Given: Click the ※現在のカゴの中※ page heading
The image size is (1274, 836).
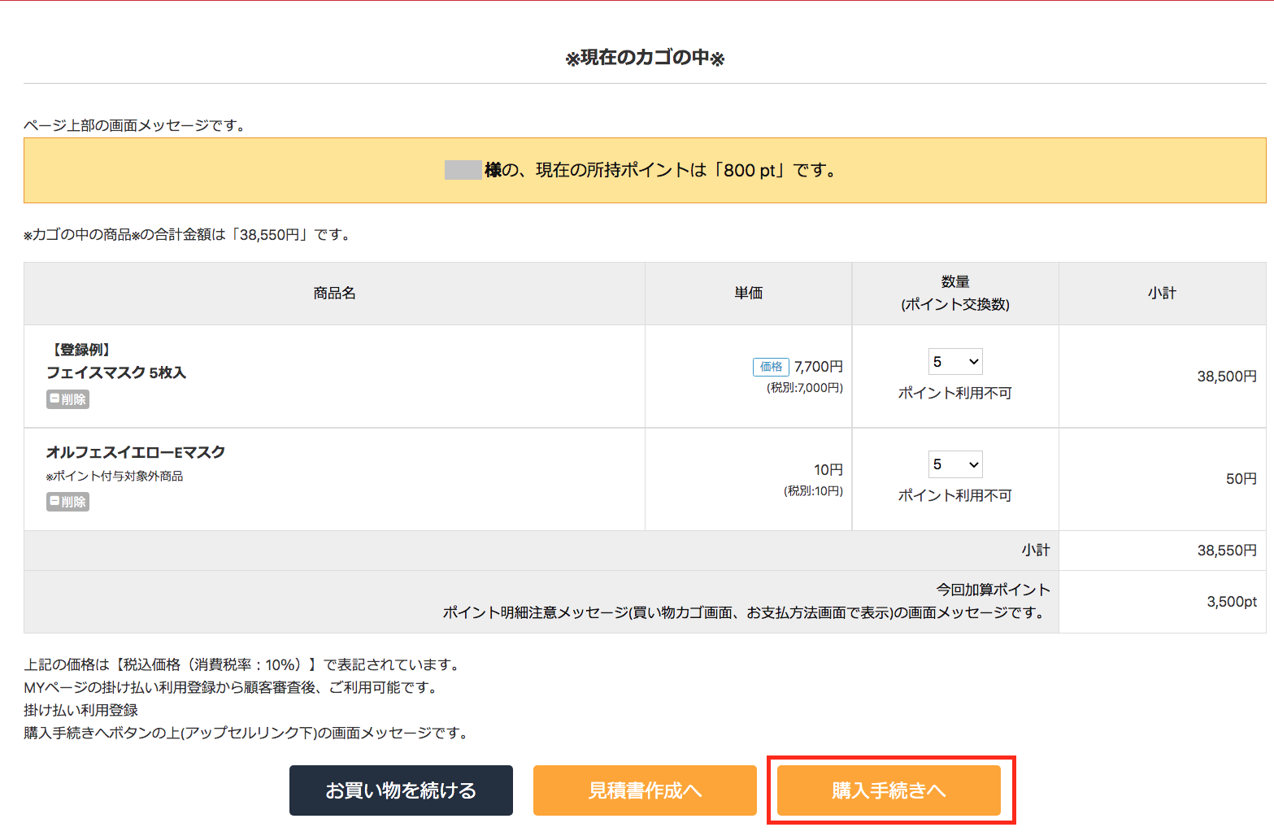Looking at the screenshot, I should [x=645, y=58].
